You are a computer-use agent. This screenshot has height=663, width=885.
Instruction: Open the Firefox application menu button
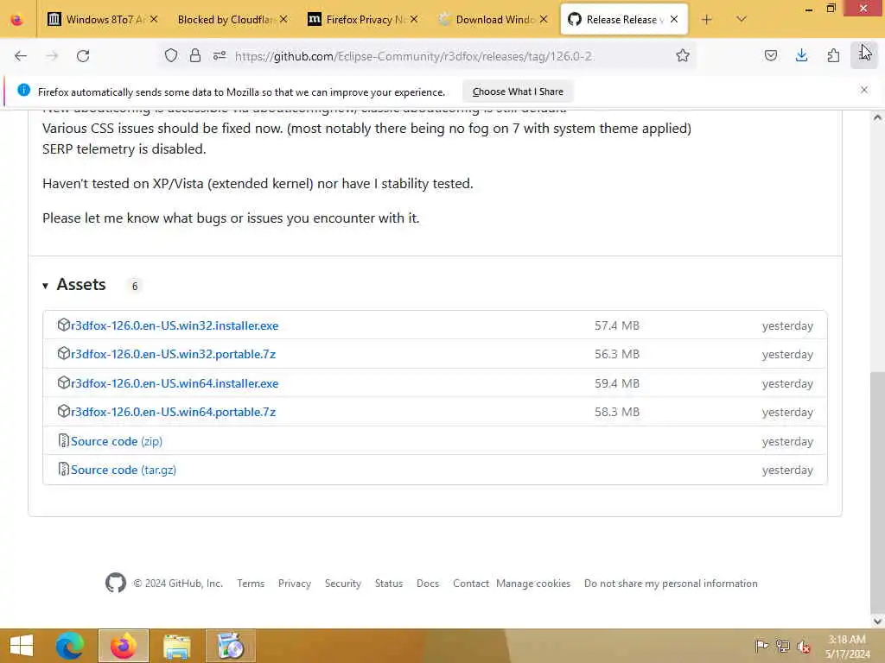[x=863, y=56]
